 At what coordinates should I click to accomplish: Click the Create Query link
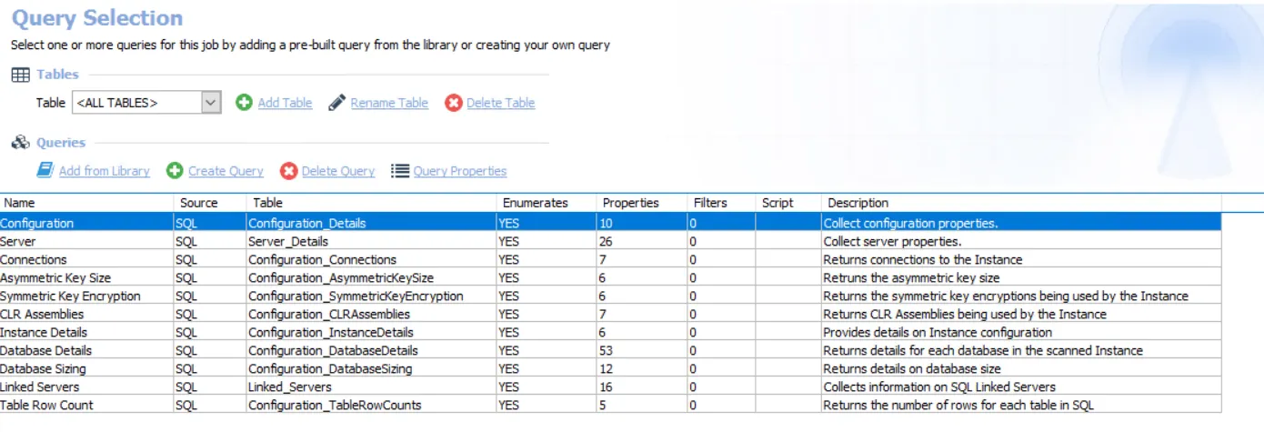pos(226,170)
